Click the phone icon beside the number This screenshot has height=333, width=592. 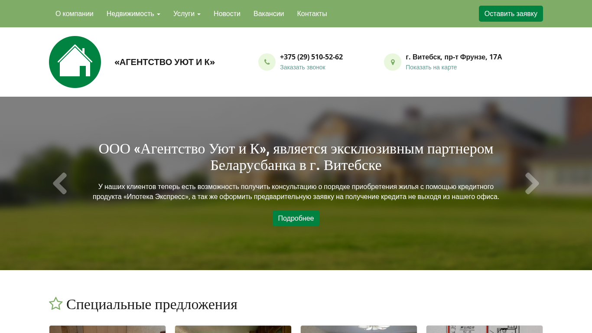coord(267,62)
